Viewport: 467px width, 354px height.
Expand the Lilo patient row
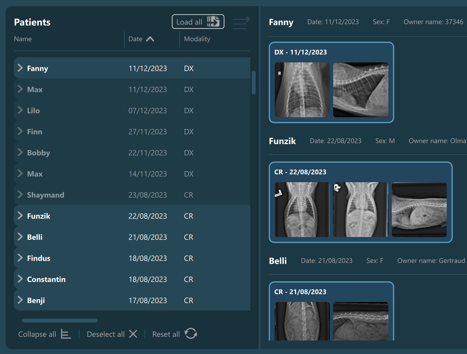[x=20, y=110]
